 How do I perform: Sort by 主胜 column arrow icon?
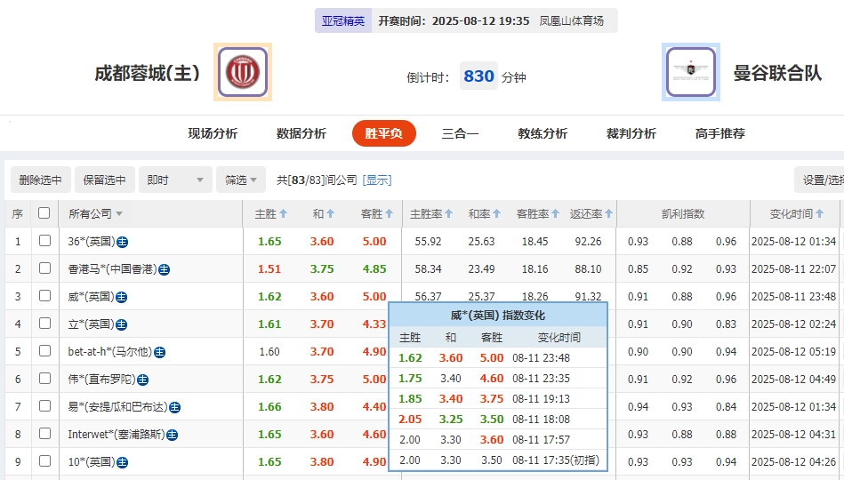click(x=284, y=214)
